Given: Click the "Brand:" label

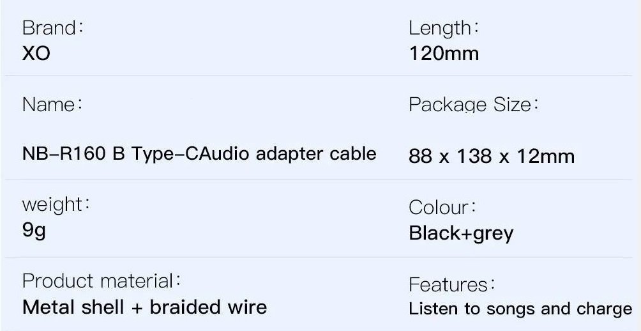Looking at the screenshot, I should coord(53,28).
